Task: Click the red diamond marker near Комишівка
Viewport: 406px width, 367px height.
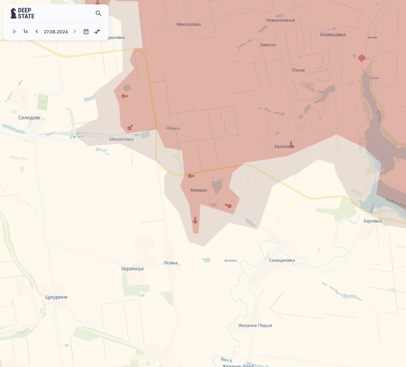Action: 361,58
